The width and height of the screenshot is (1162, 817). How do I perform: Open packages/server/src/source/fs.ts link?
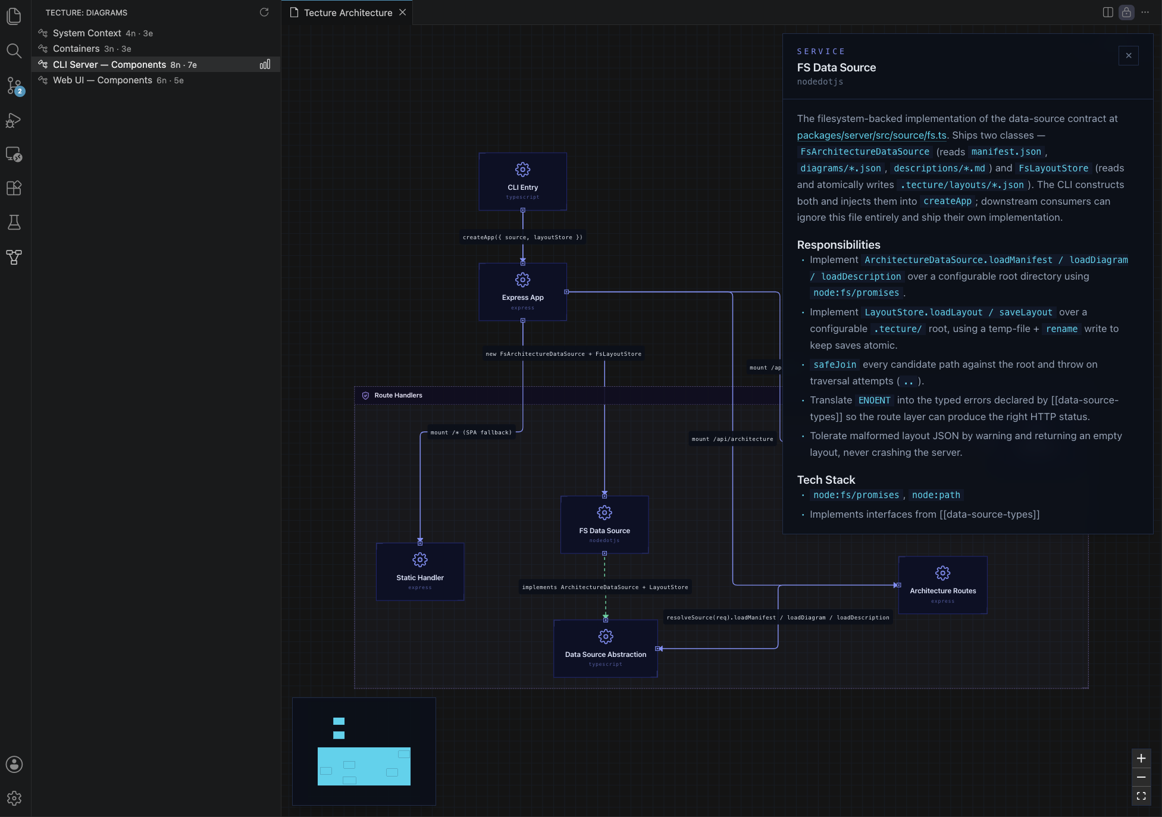tap(872, 136)
